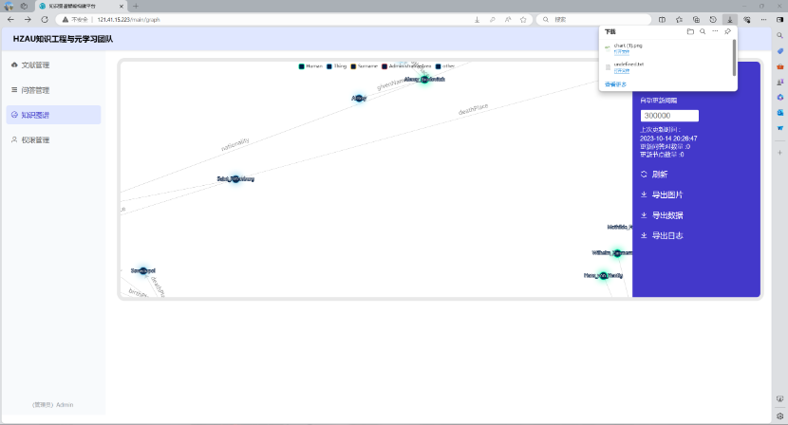
Task: Select 知识图谱 sidebar menu item
Action: [35, 115]
